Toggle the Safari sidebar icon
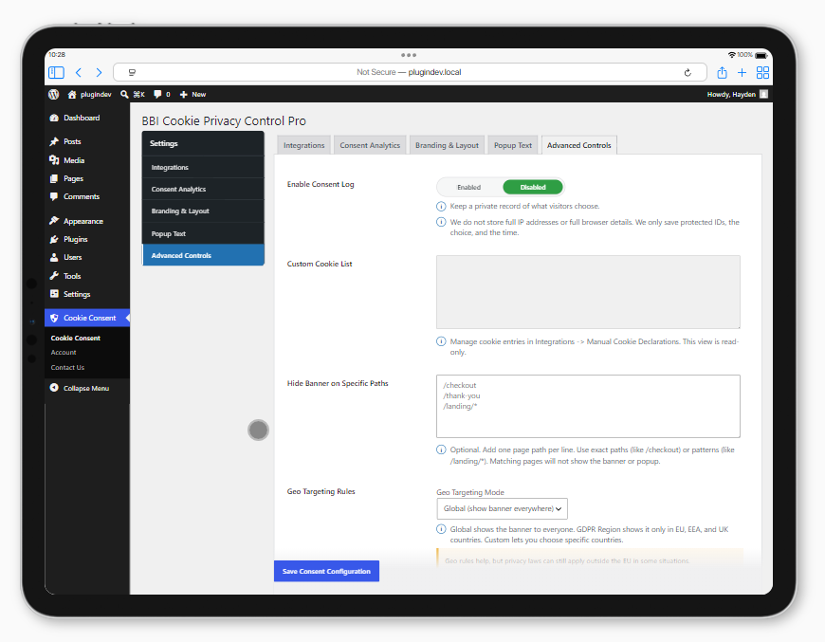825x642 pixels. point(56,73)
